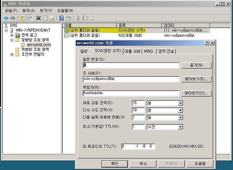Open the 최소 TTL unit dropdown showing 시간
This screenshot has height=170, width=233.
click(x=180, y=127)
